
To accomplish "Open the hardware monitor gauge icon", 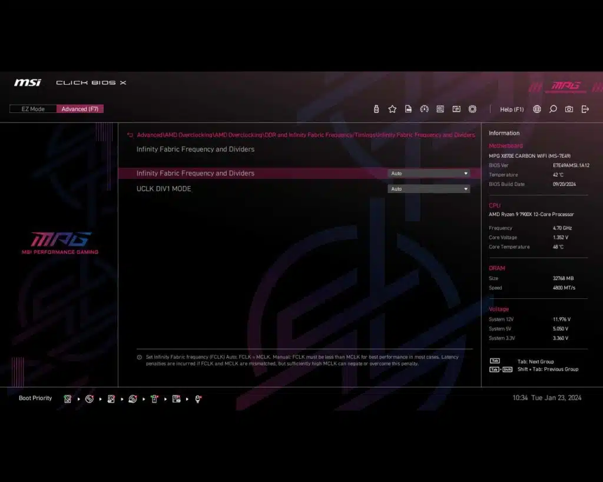I will 424,109.
